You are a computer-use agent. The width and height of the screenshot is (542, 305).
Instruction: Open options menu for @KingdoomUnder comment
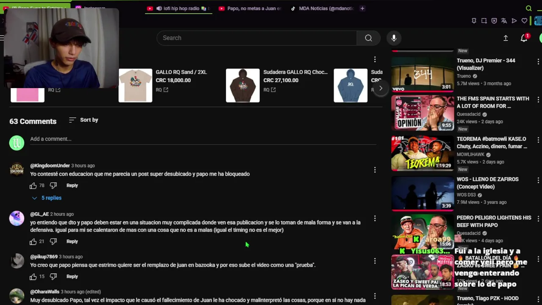coord(375,170)
